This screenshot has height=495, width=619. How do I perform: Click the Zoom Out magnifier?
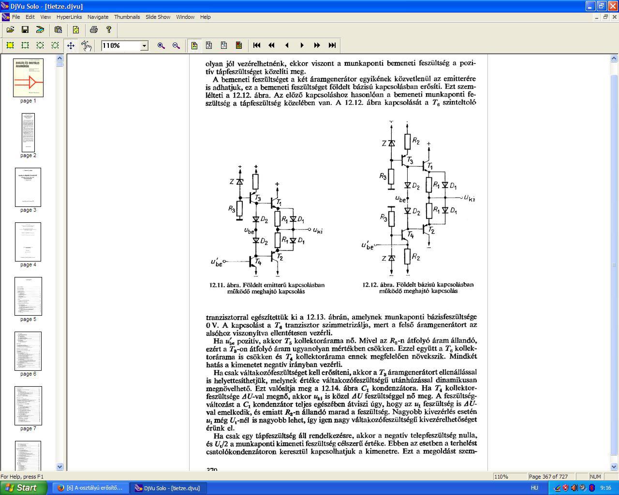click(176, 45)
